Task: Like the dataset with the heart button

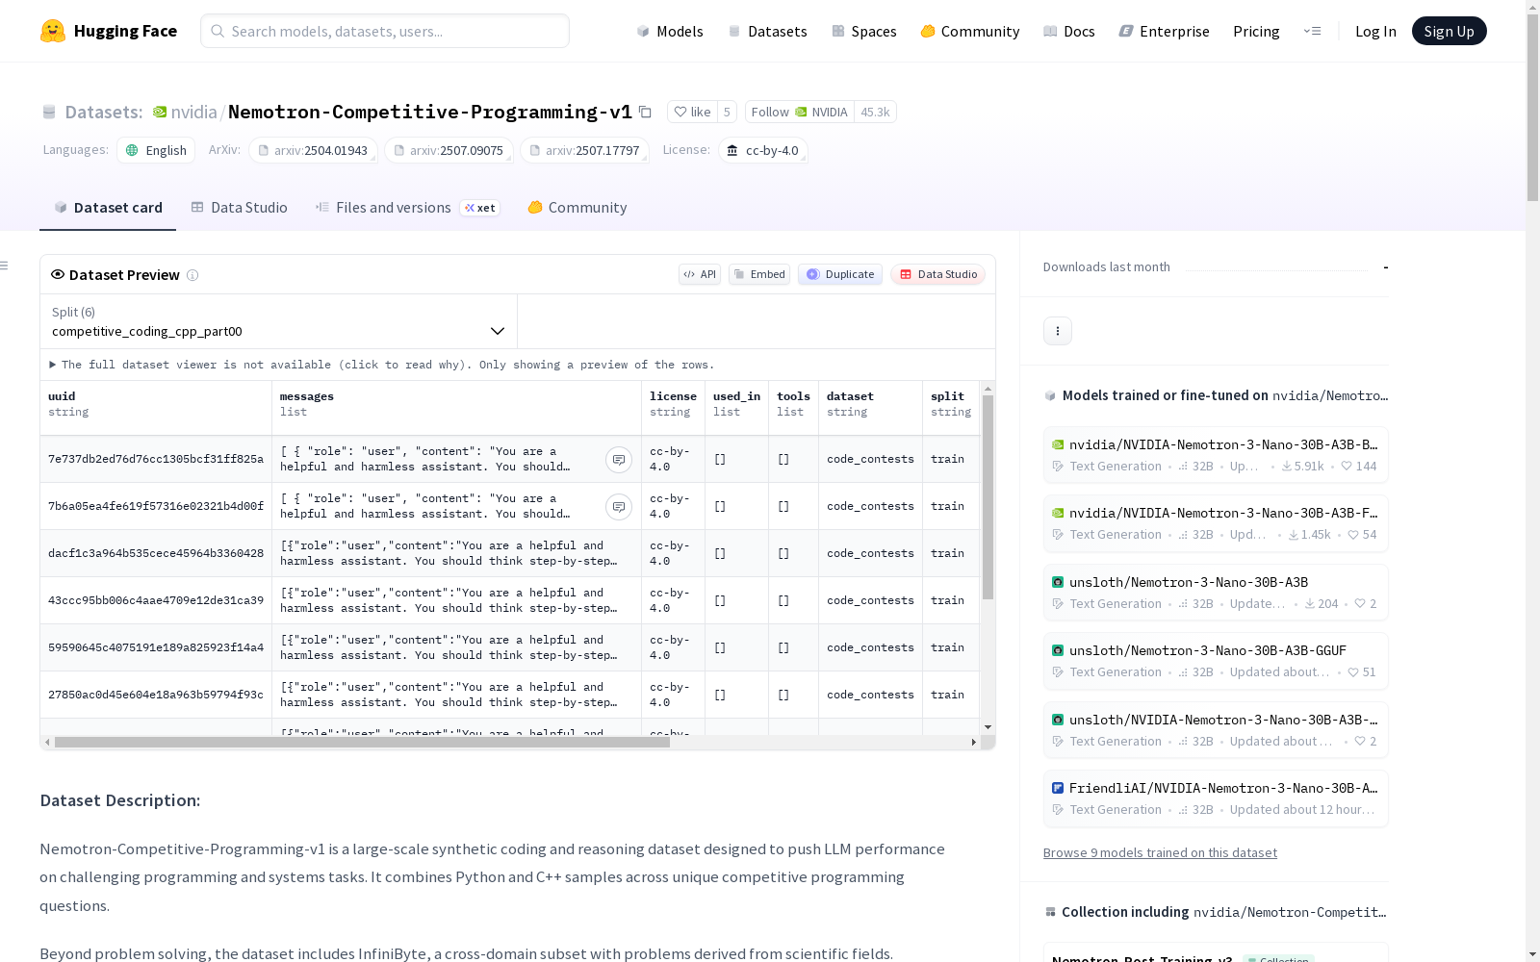Action: pos(692,113)
